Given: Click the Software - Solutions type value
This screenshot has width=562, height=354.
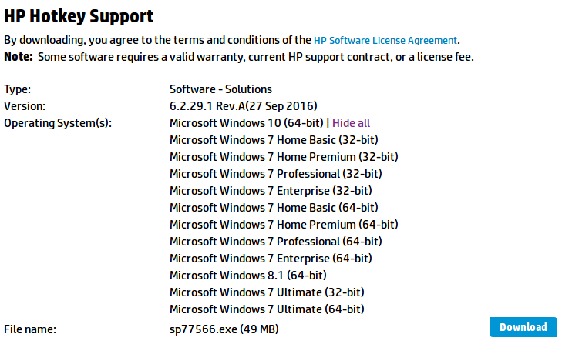Looking at the screenshot, I should point(220,89).
